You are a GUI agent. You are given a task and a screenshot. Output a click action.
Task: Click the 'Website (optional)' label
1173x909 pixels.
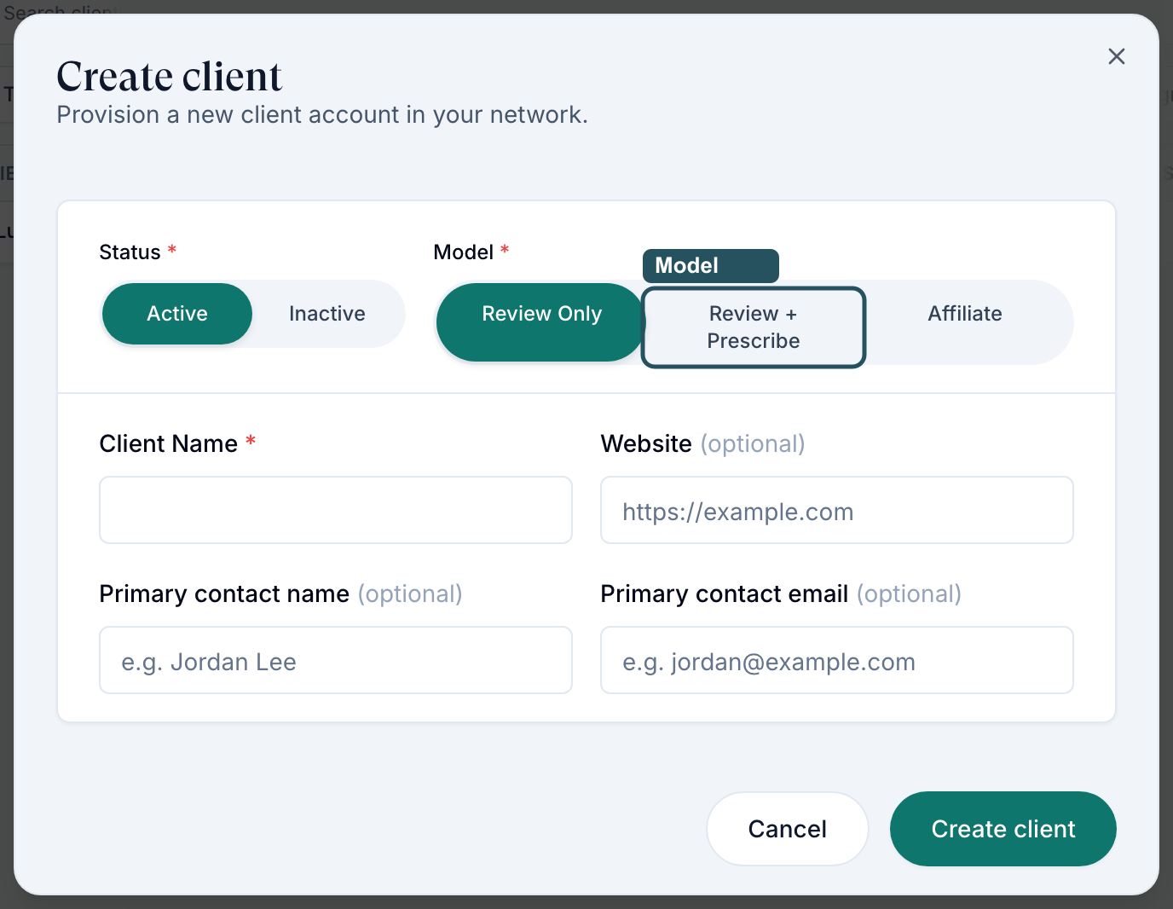703,443
